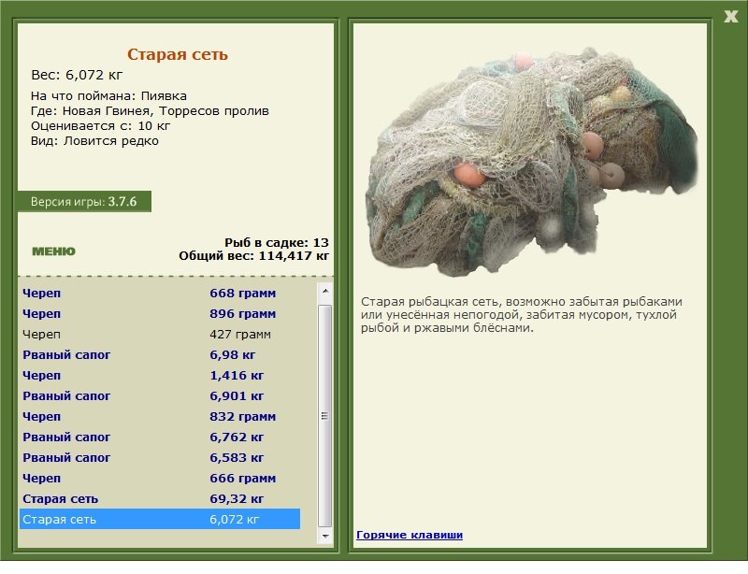
Task: Select the Рваный сапог 6,901 кг row
Action: coord(160,395)
